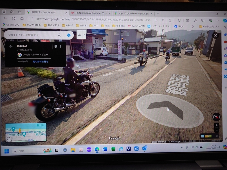Close Street View with the round X button
This screenshot has width=227, height=170.
(x=216, y=35)
